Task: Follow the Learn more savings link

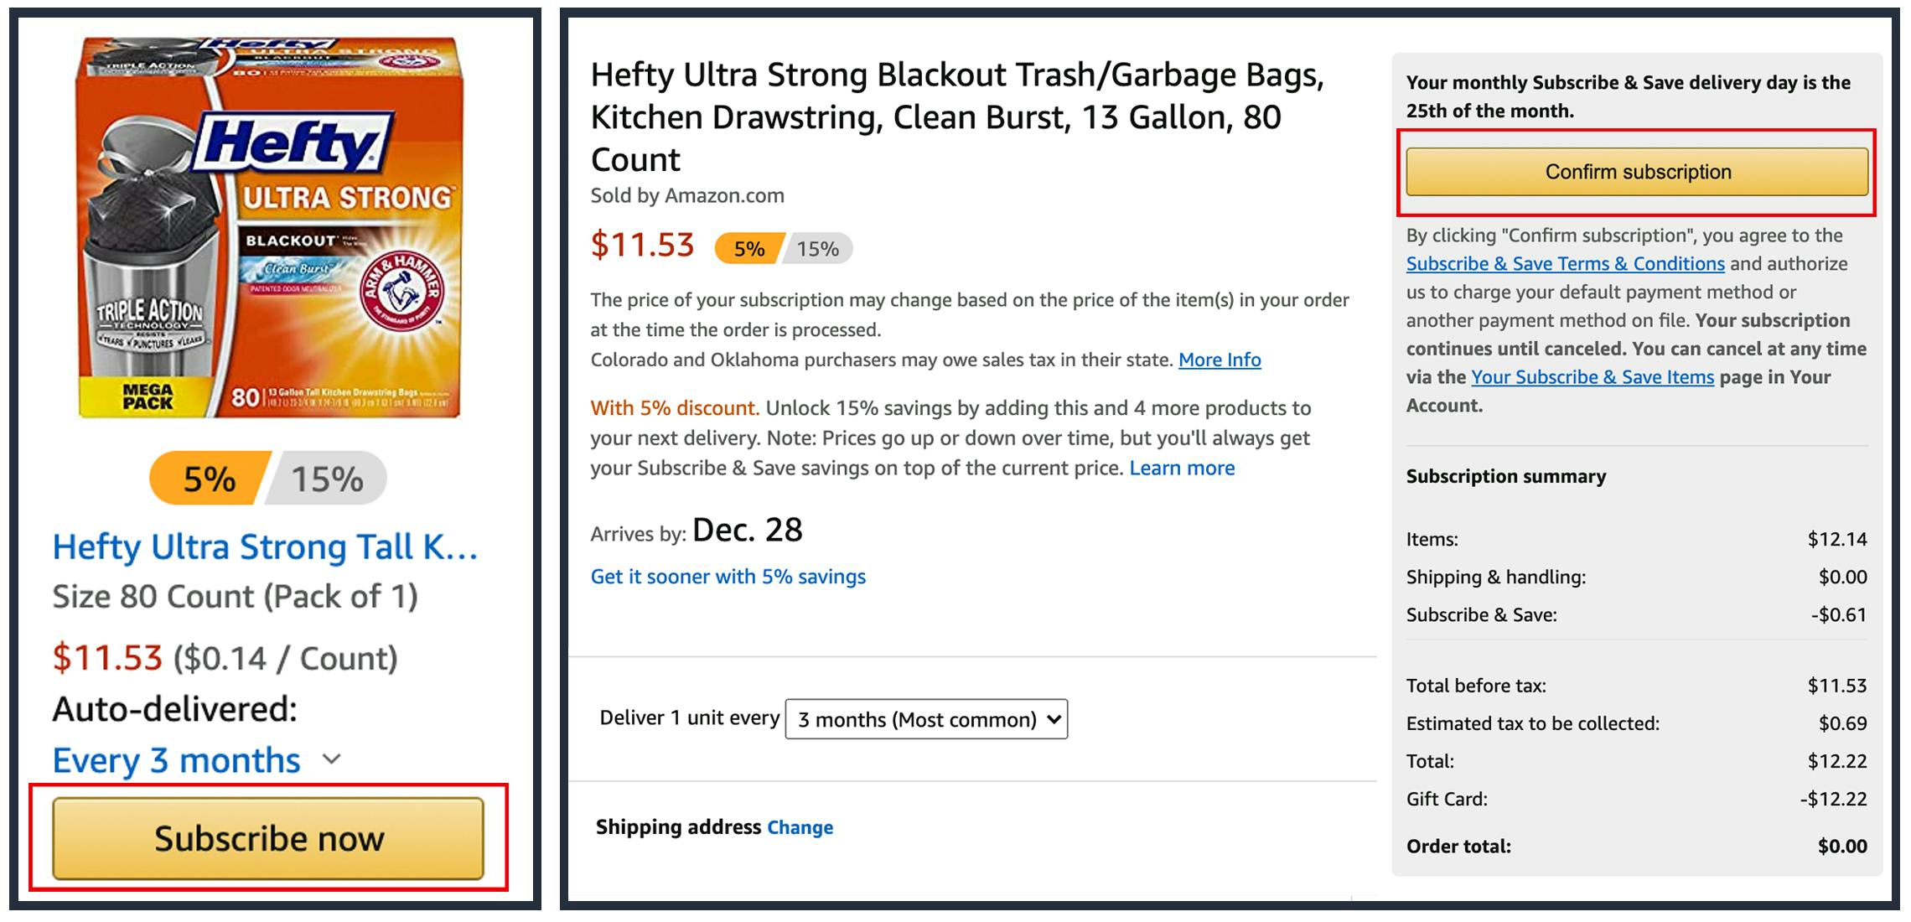Action: coord(1182,468)
